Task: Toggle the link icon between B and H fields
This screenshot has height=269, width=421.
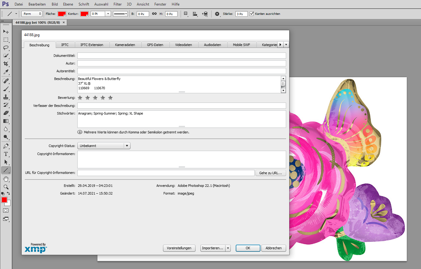Action: click(x=154, y=14)
